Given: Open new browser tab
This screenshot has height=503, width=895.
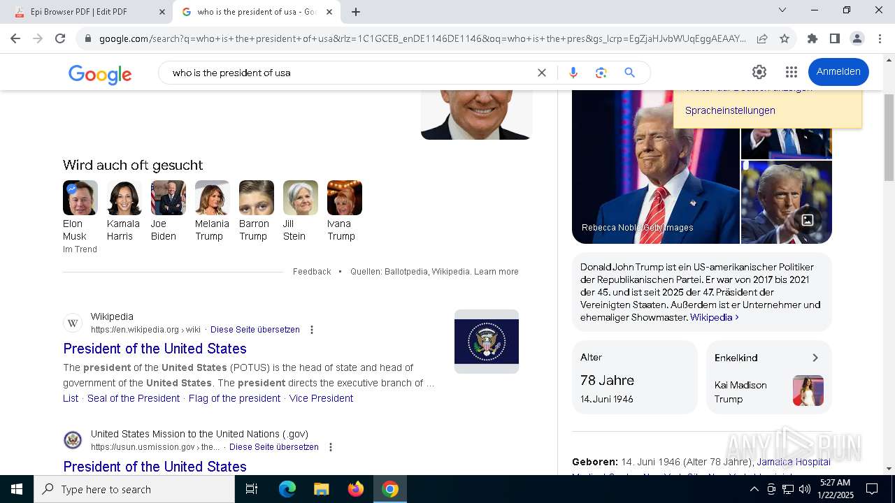Looking at the screenshot, I should pyautogui.click(x=356, y=12).
